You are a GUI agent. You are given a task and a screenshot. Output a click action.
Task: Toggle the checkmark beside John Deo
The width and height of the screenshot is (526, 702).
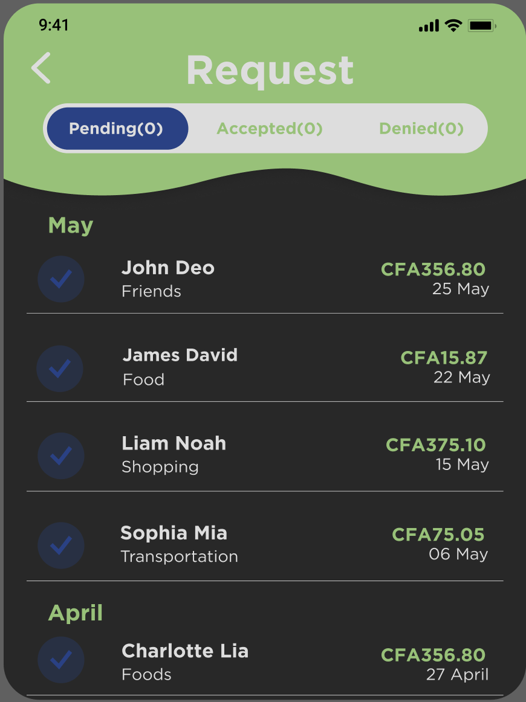pyautogui.click(x=61, y=279)
